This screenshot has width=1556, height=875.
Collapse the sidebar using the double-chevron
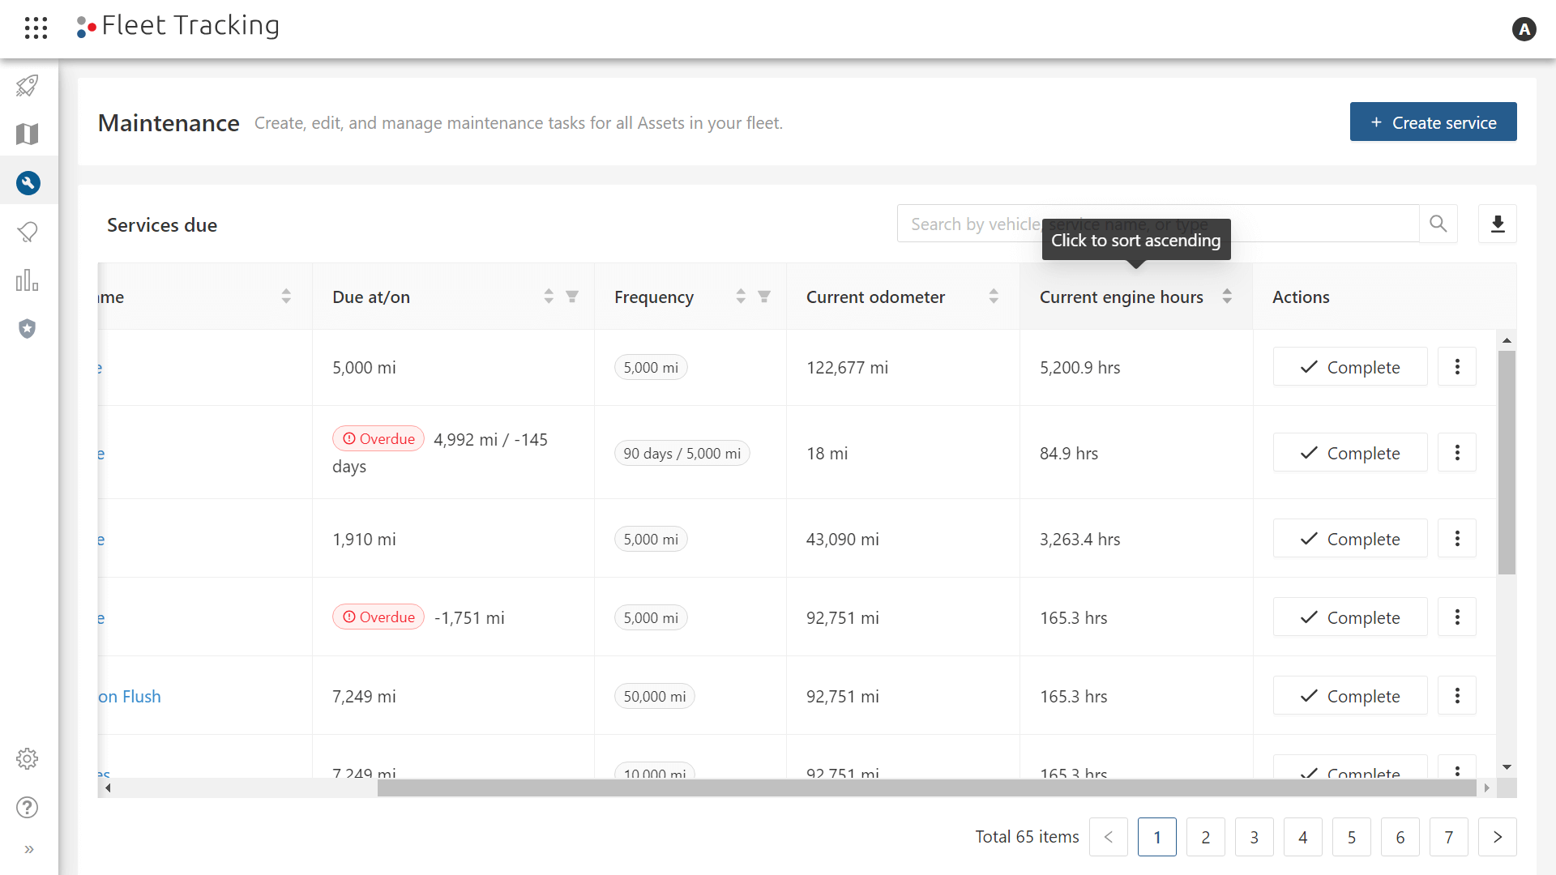(x=30, y=849)
